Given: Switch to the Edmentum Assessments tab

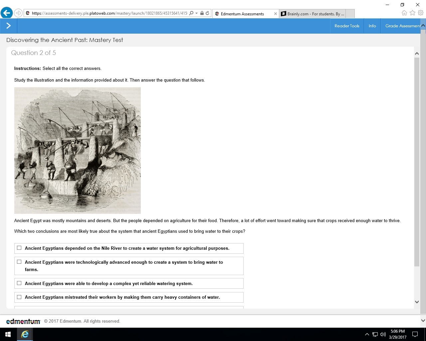Looking at the screenshot, I should pyautogui.click(x=245, y=14).
